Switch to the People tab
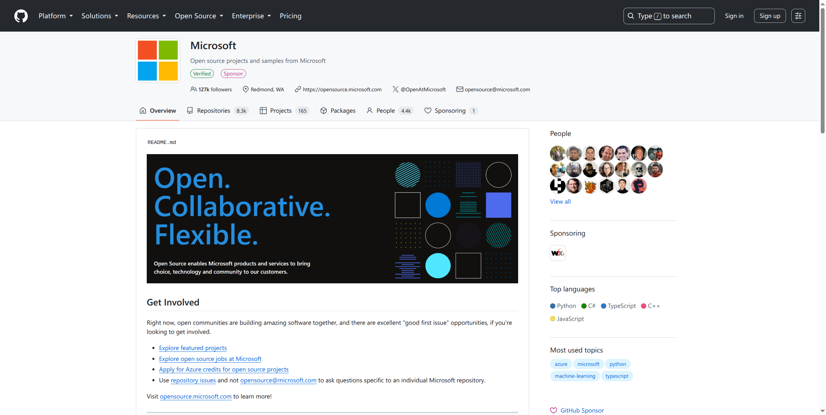The width and height of the screenshot is (826, 415). [x=390, y=111]
